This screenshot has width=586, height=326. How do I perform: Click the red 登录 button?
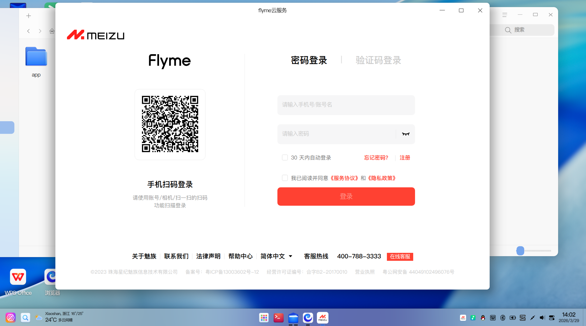[346, 196]
